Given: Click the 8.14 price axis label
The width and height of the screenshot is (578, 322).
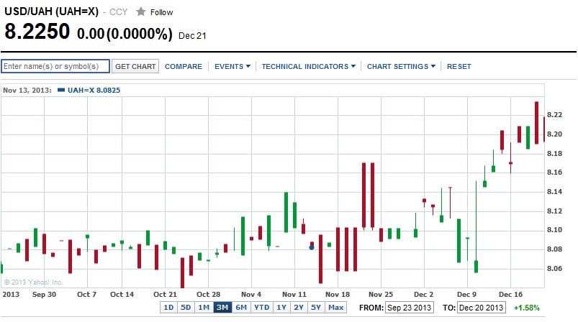Looking at the screenshot, I should click(x=554, y=191).
